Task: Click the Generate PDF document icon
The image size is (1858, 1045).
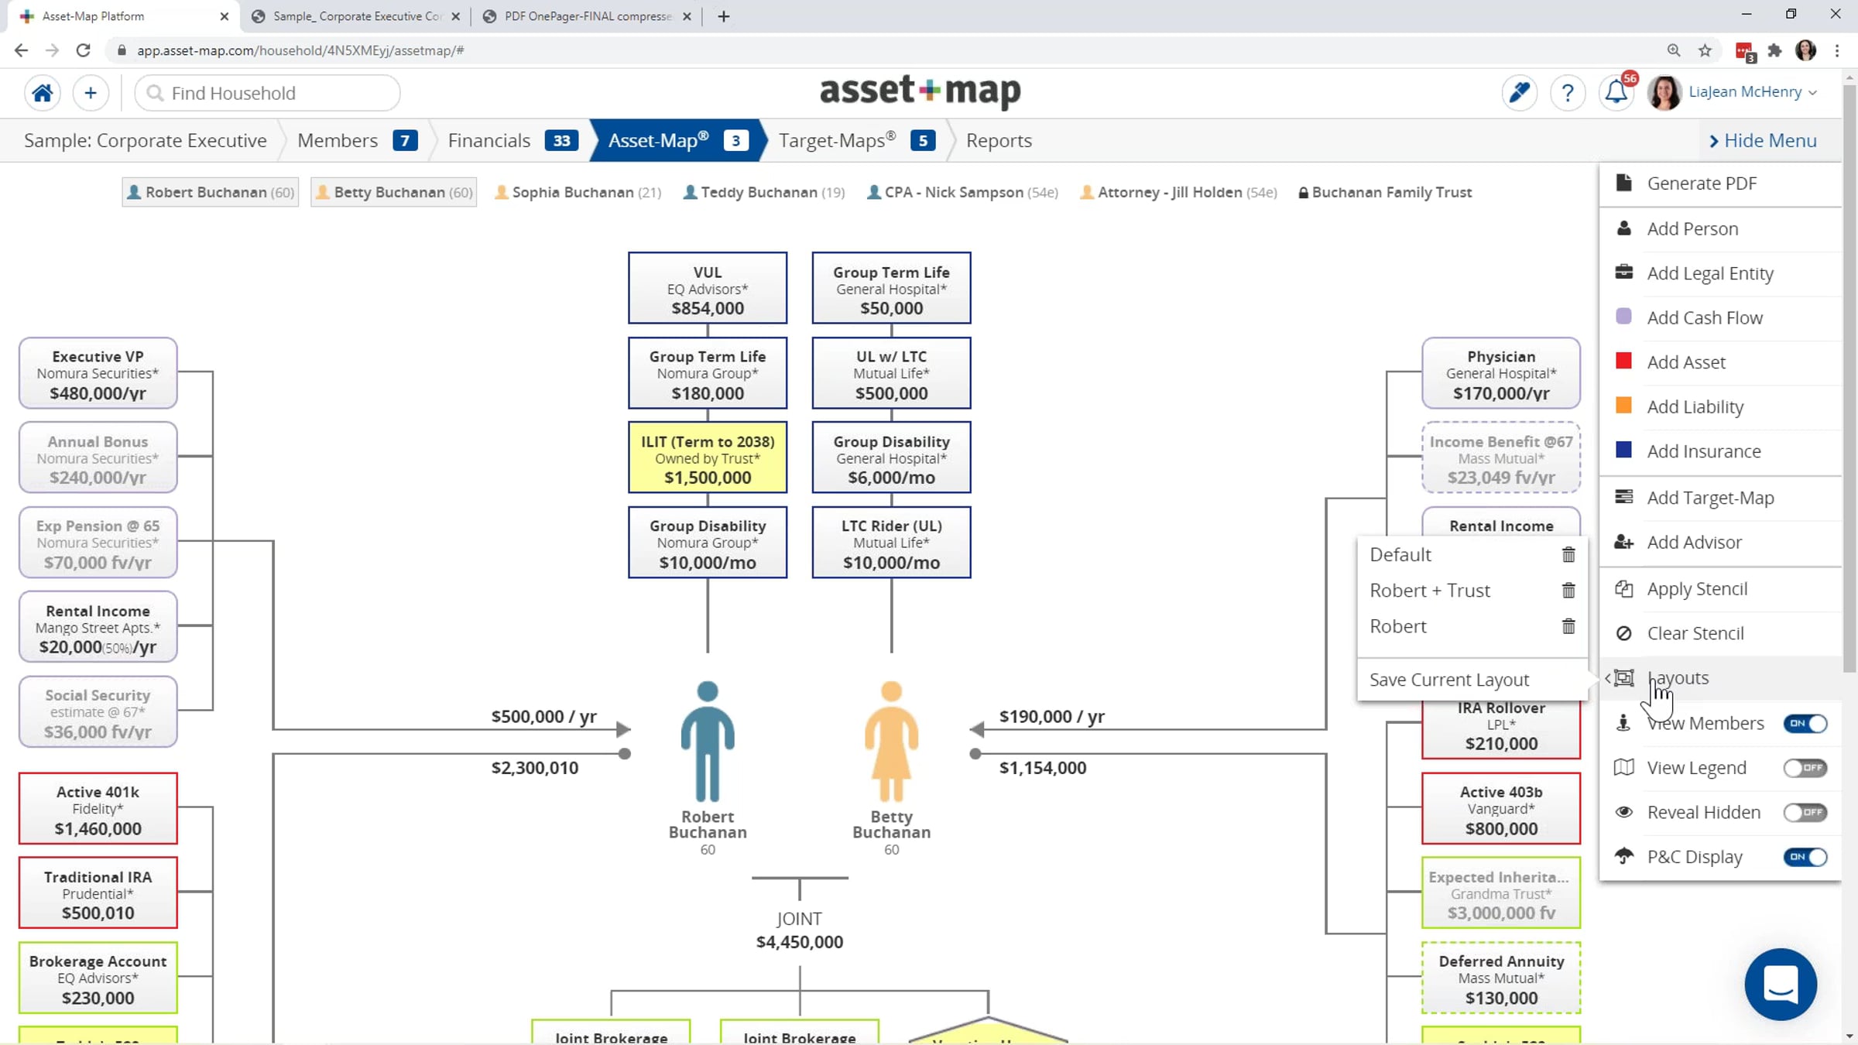Action: pyautogui.click(x=1624, y=183)
